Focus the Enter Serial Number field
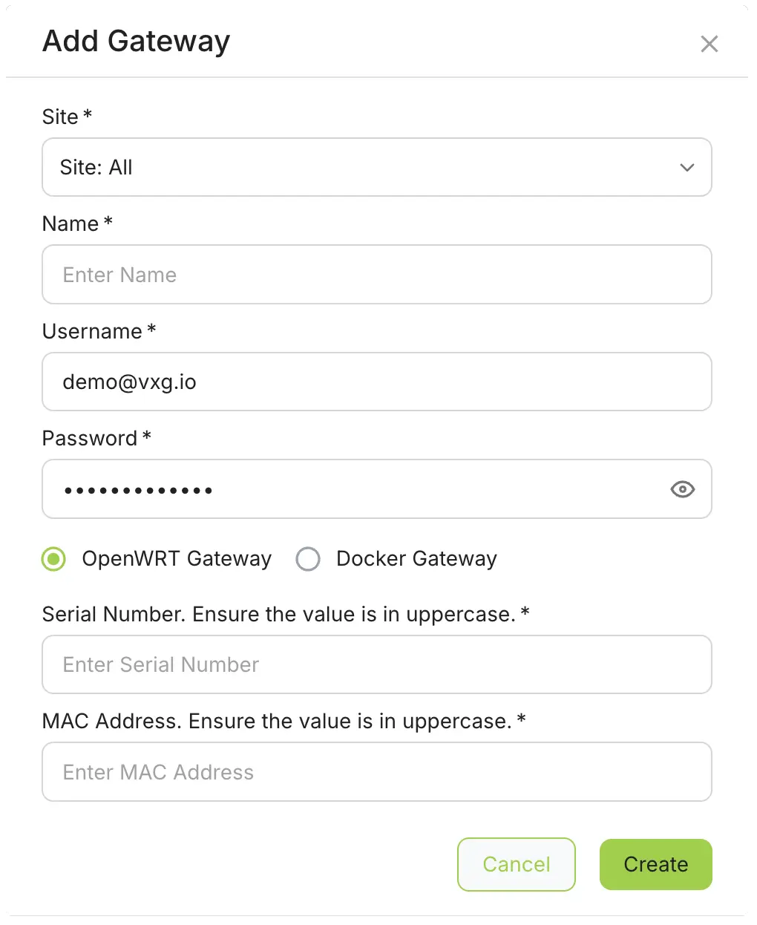The image size is (757, 925). pos(376,664)
